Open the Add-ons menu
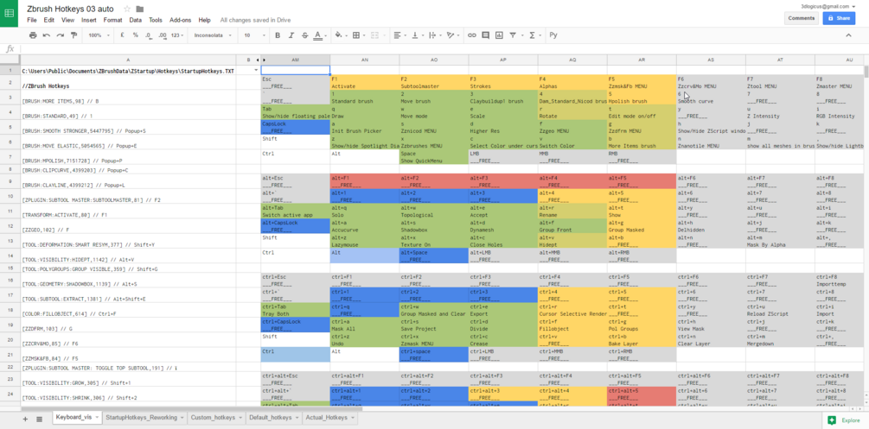The height and width of the screenshot is (429, 869). (x=180, y=20)
